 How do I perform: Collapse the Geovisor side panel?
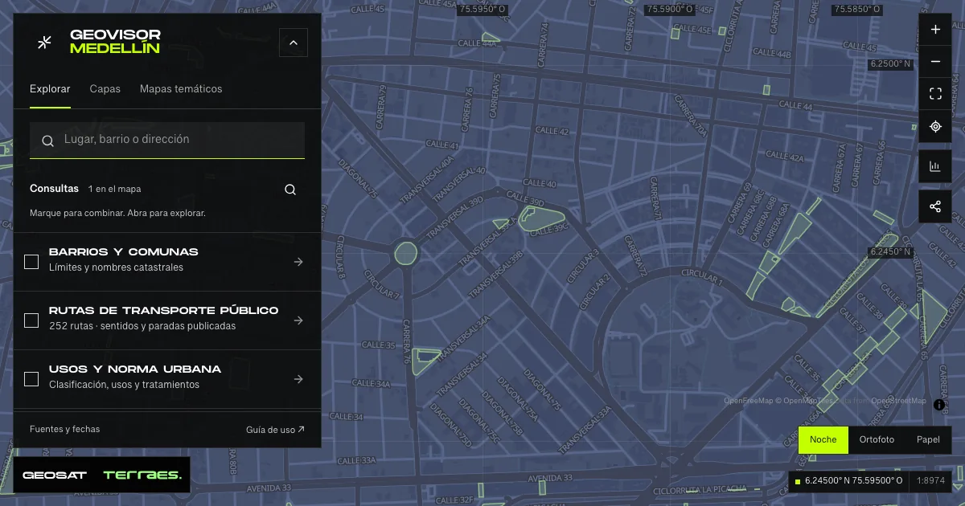294,43
